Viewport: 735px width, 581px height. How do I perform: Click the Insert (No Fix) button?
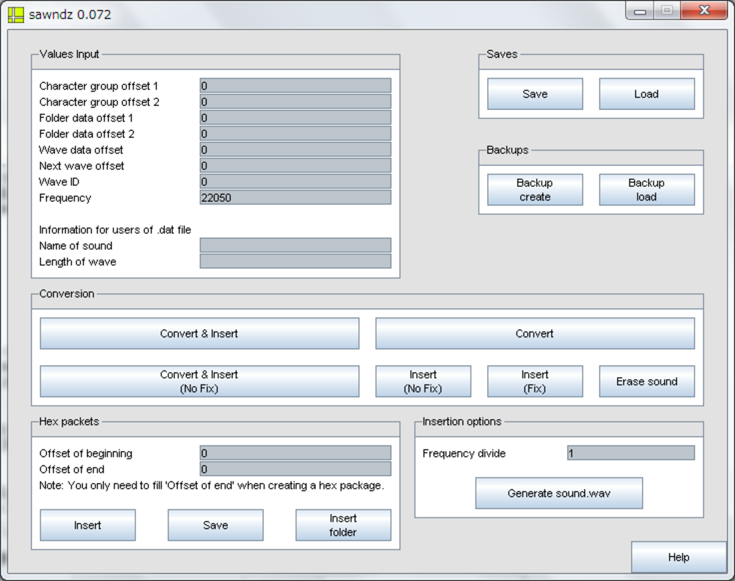(x=423, y=381)
